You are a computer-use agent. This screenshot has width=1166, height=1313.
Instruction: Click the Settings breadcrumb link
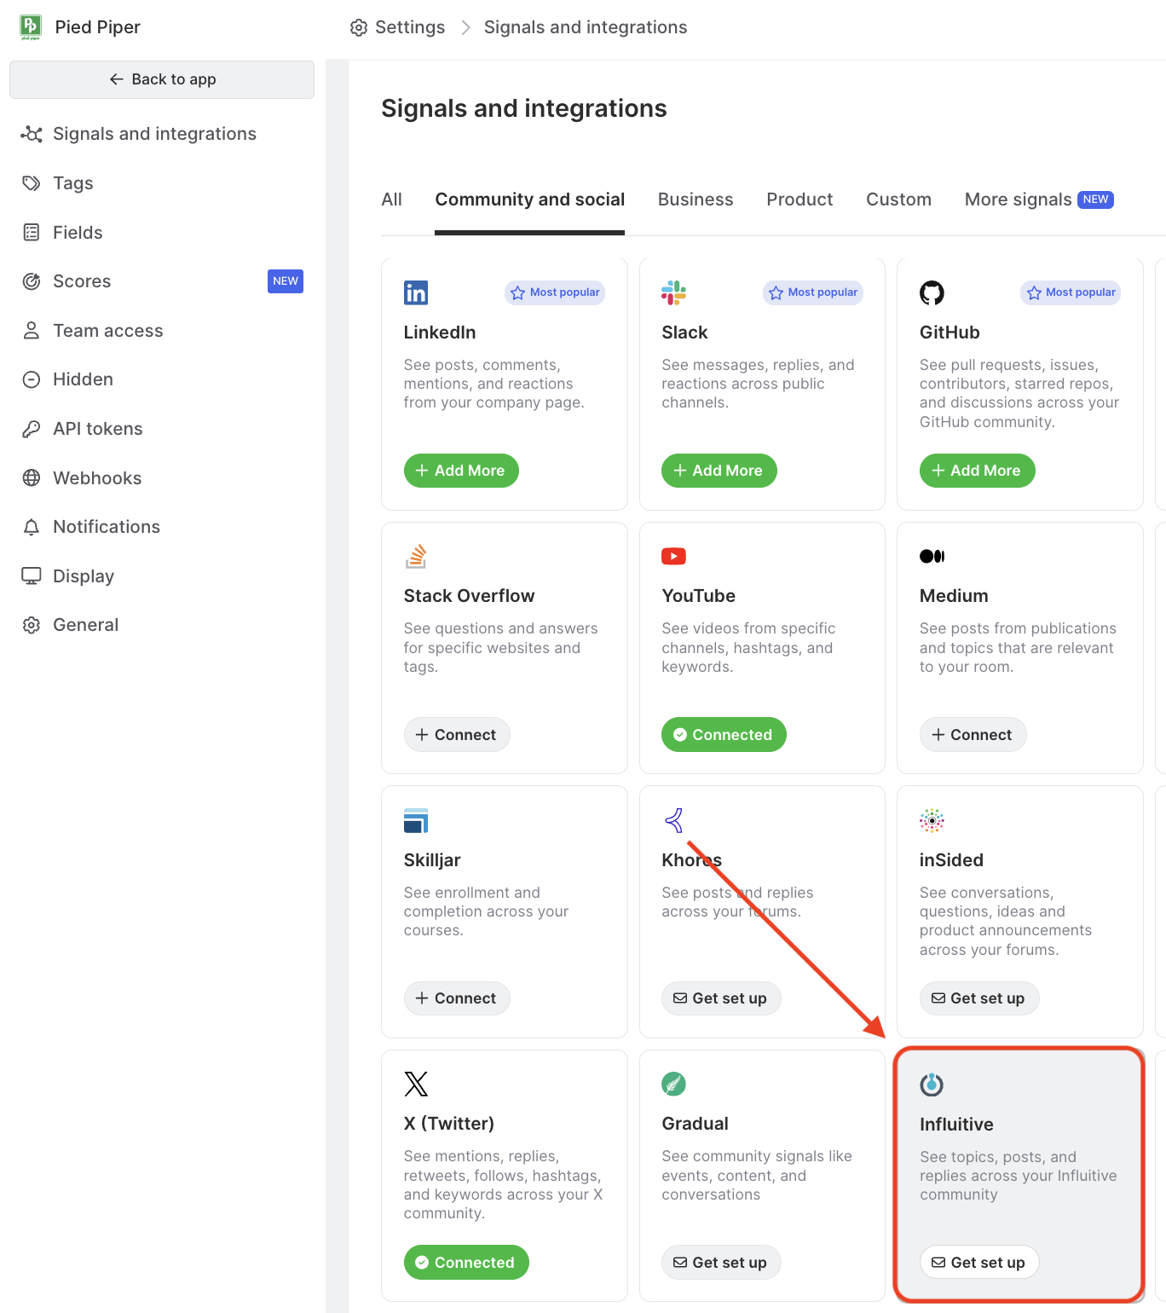point(410,27)
